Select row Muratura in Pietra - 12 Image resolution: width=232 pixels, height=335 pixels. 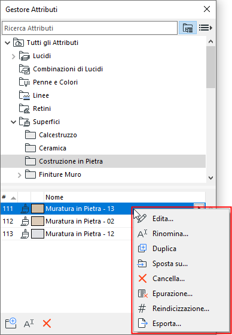click(x=66, y=234)
